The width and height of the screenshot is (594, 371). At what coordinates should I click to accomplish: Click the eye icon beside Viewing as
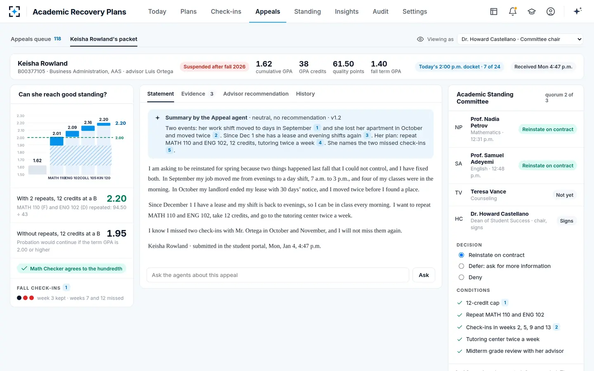point(420,39)
